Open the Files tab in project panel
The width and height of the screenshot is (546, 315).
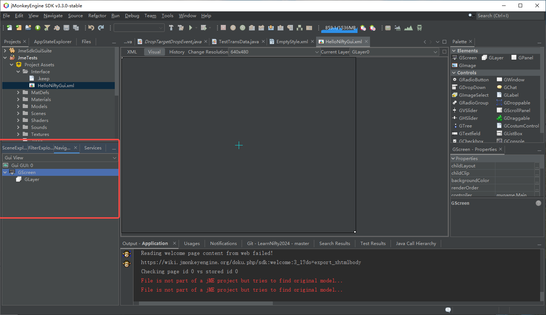(x=86, y=42)
